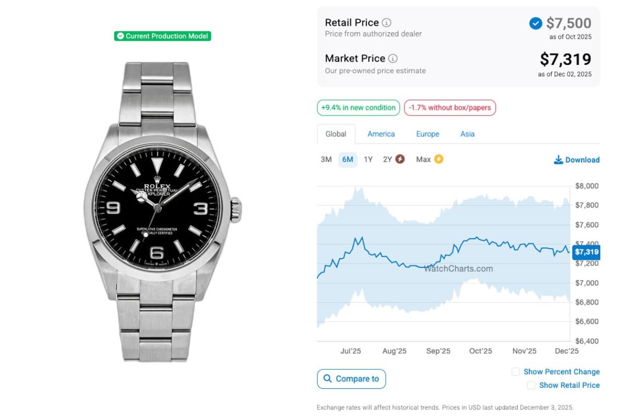Open the Asia region tab
Image resolution: width=634 pixels, height=420 pixels.
pos(467,134)
